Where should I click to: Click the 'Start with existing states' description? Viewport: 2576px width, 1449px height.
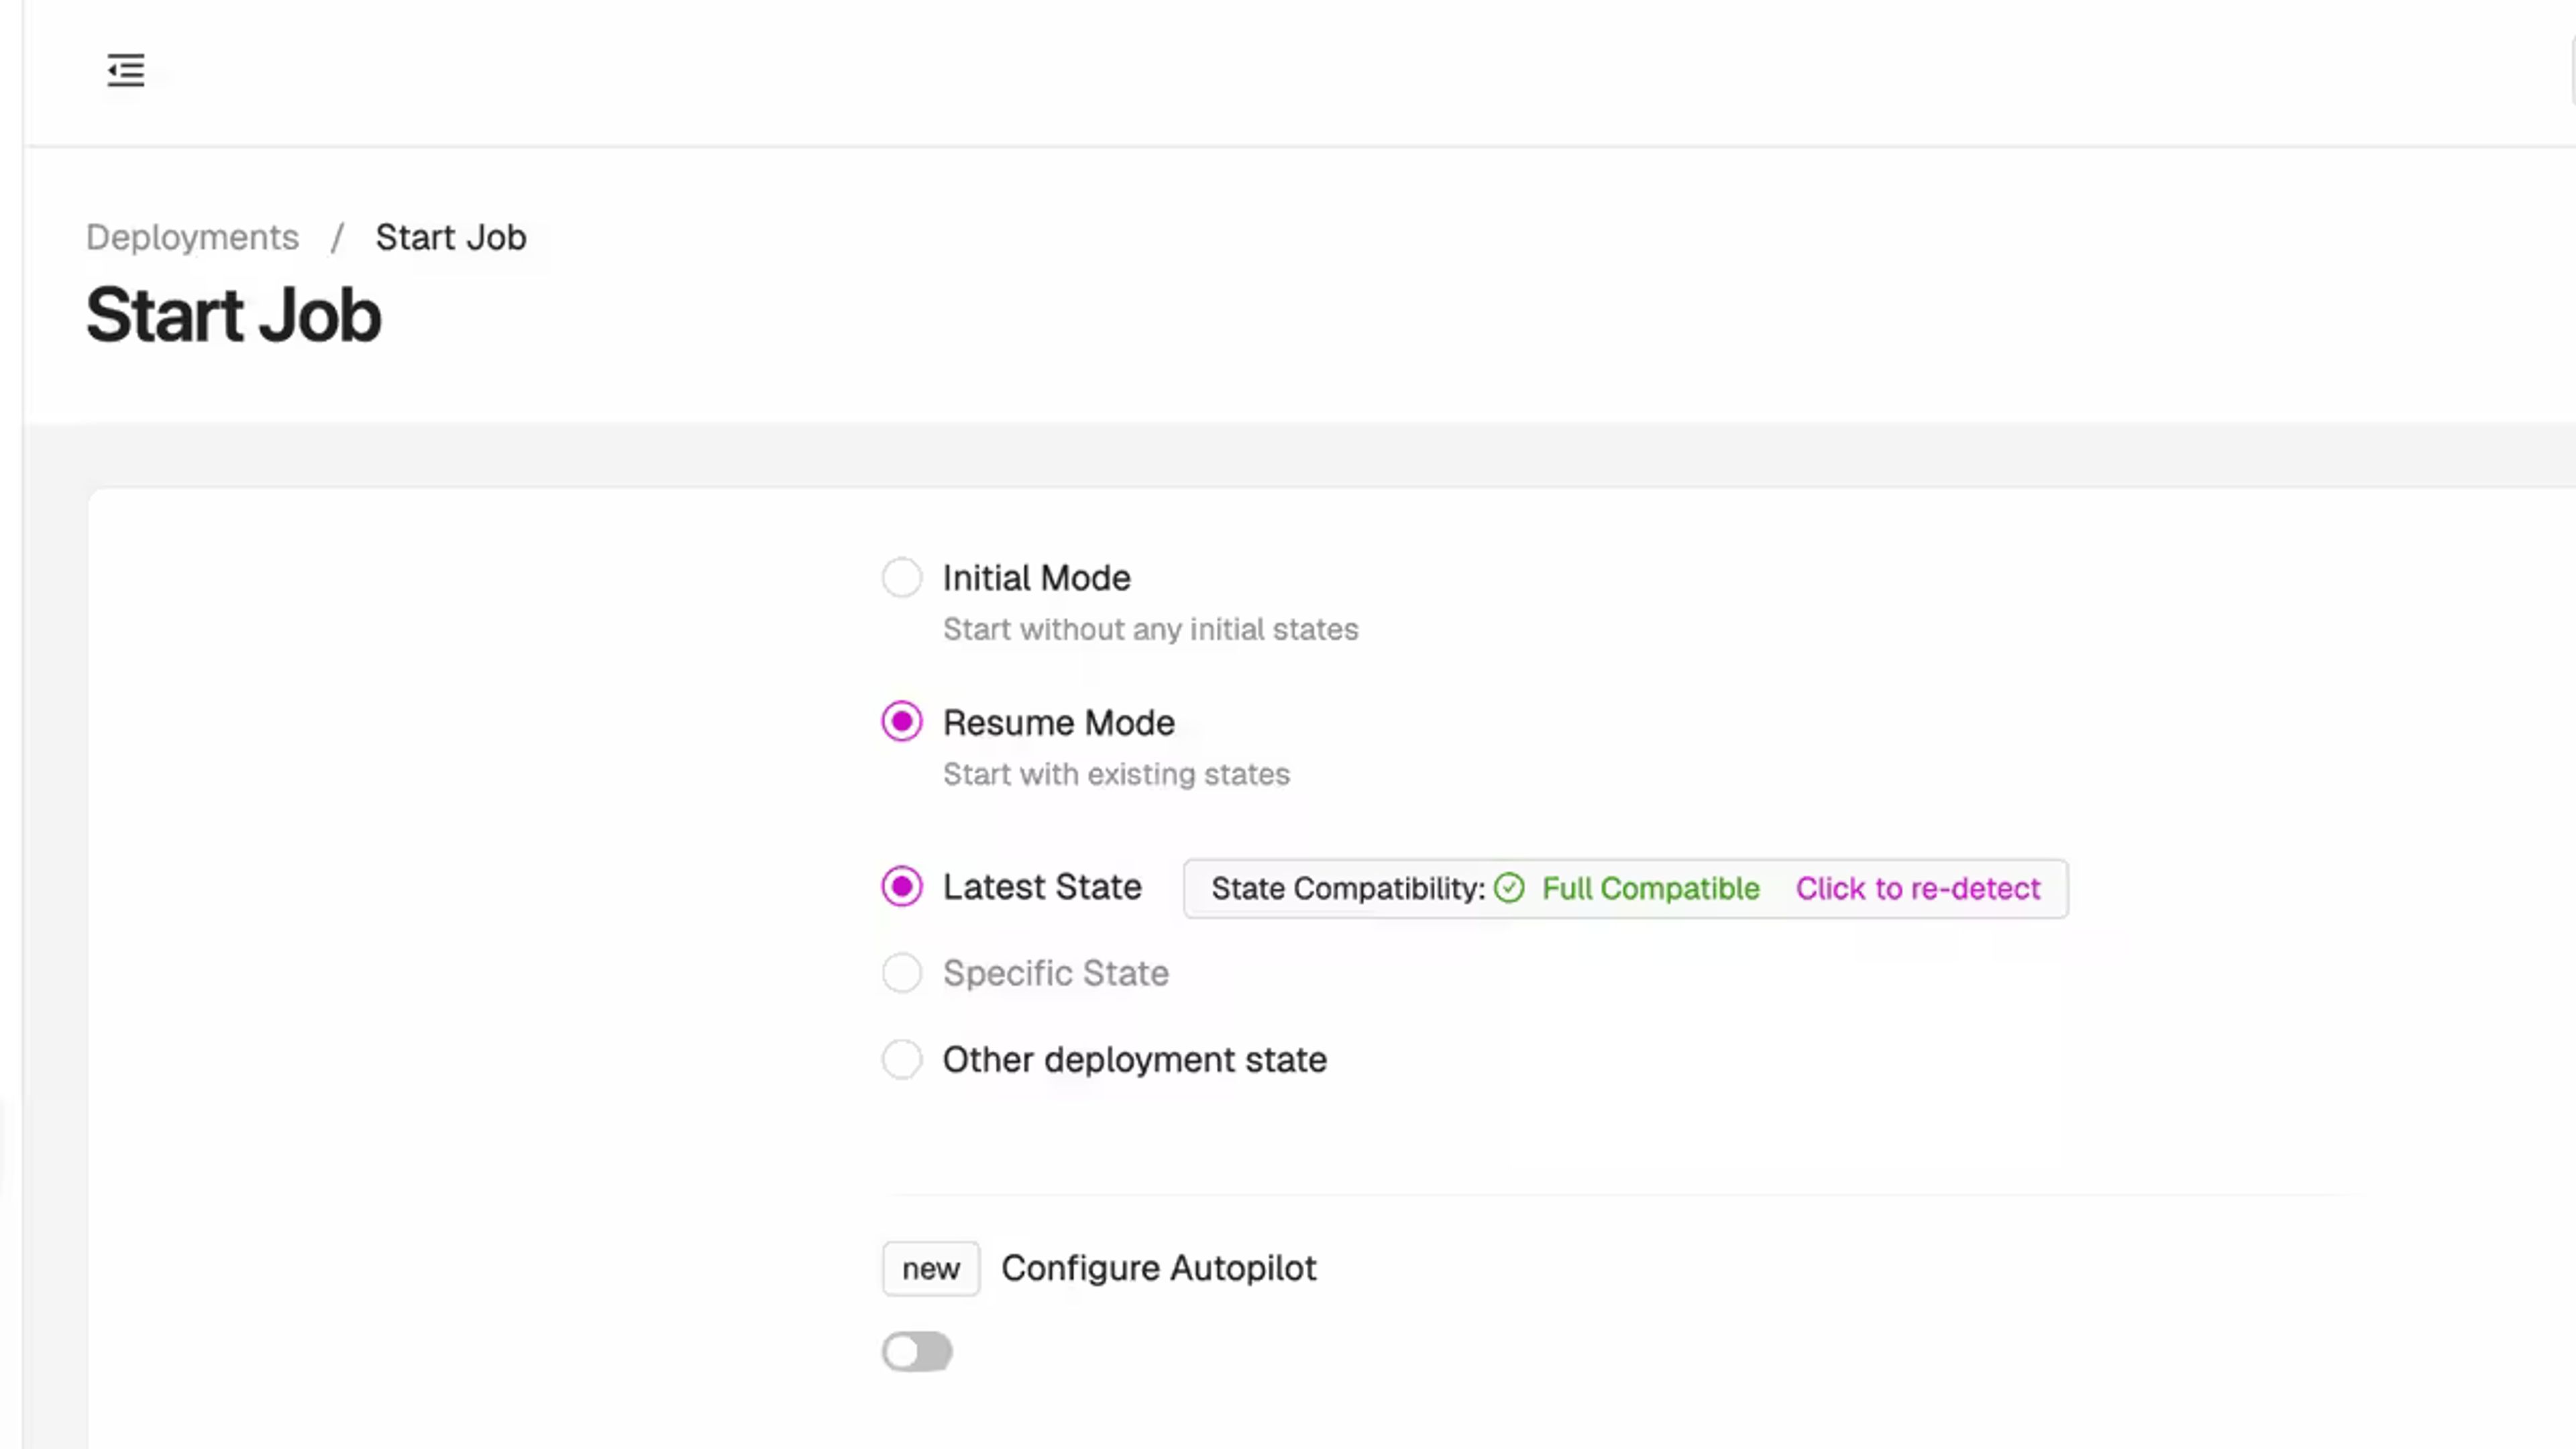tap(1116, 774)
